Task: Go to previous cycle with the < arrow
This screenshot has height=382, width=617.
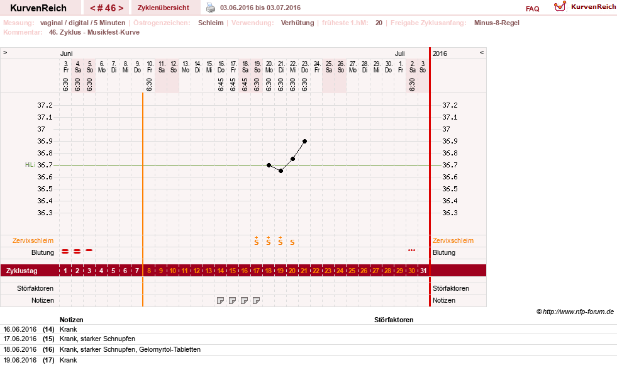Action: [92, 8]
